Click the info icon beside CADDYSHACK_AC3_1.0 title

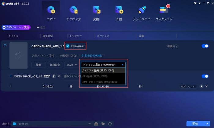coord(54,76)
